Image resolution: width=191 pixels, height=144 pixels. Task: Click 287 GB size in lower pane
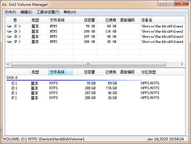click(x=90, y=93)
